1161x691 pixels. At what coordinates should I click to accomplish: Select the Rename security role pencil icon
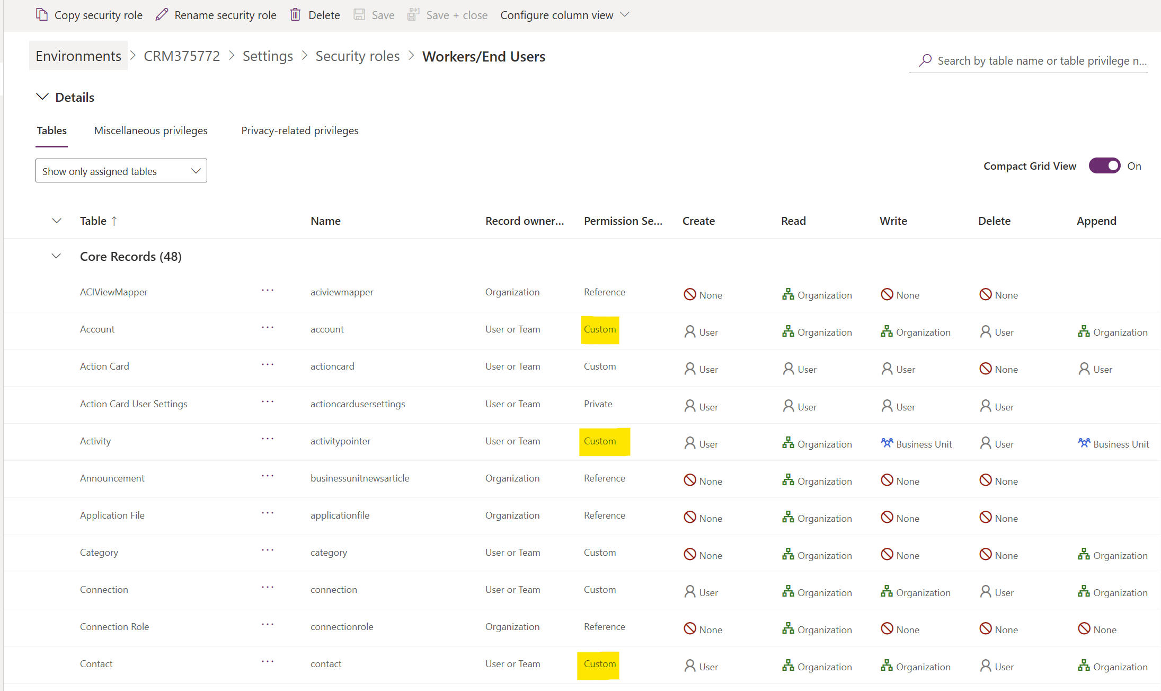point(162,14)
